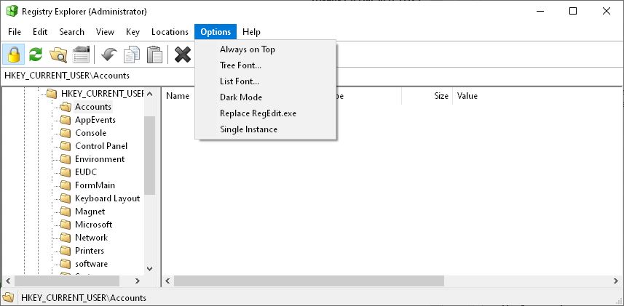Click the toolbar icon right of Find
624x306 pixels.
(81, 55)
